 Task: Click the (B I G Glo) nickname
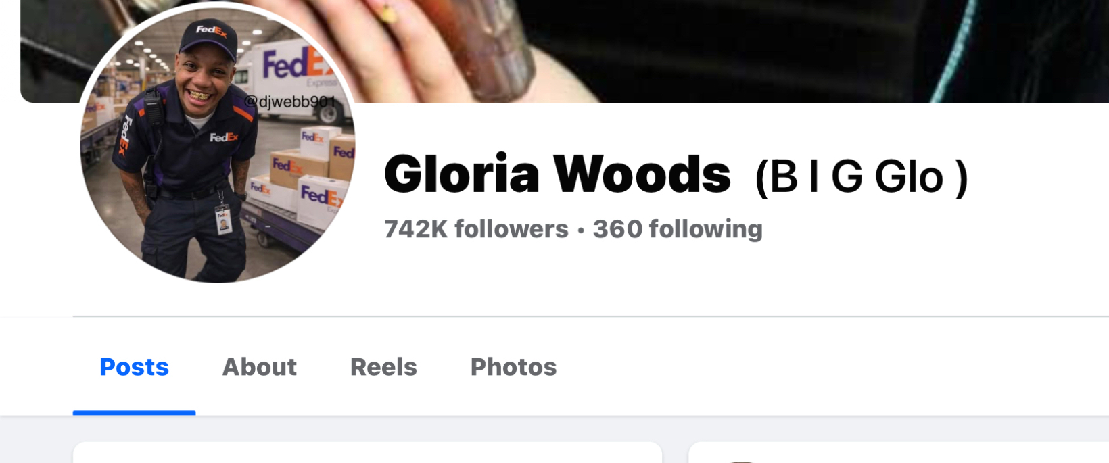(x=862, y=178)
